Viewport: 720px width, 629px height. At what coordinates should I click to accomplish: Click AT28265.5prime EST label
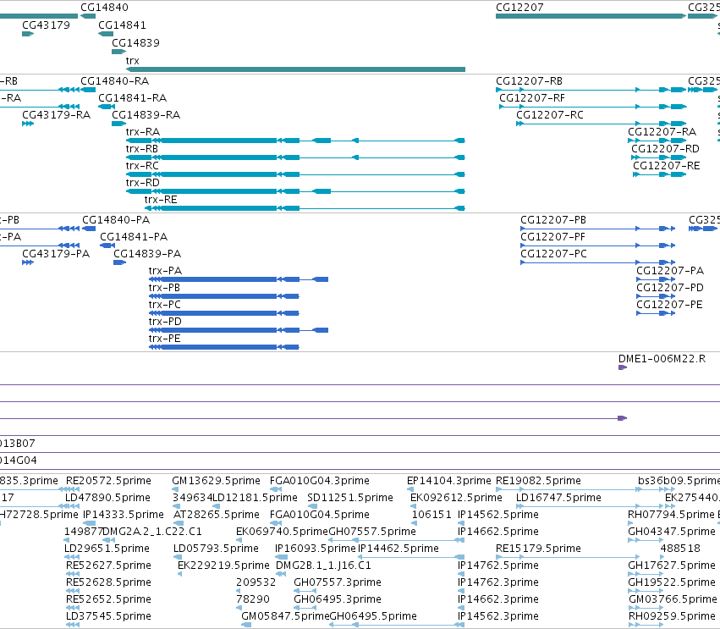click(x=217, y=515)
